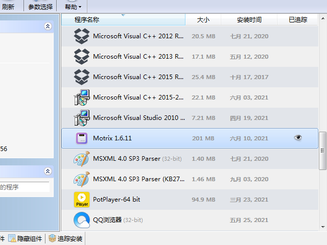This screenshot has height=245, width=327.
Task: Collapse the lower left sidebar panel
Action: point(48,171)
